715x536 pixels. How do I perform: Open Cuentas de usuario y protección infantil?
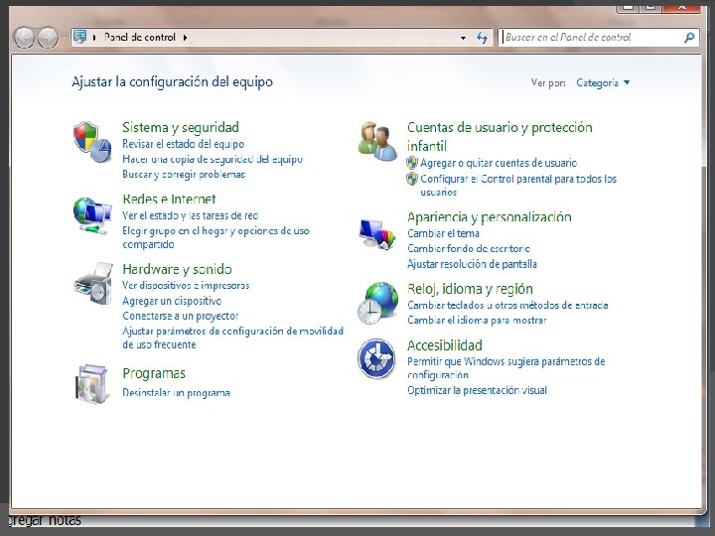click(500, 136)
